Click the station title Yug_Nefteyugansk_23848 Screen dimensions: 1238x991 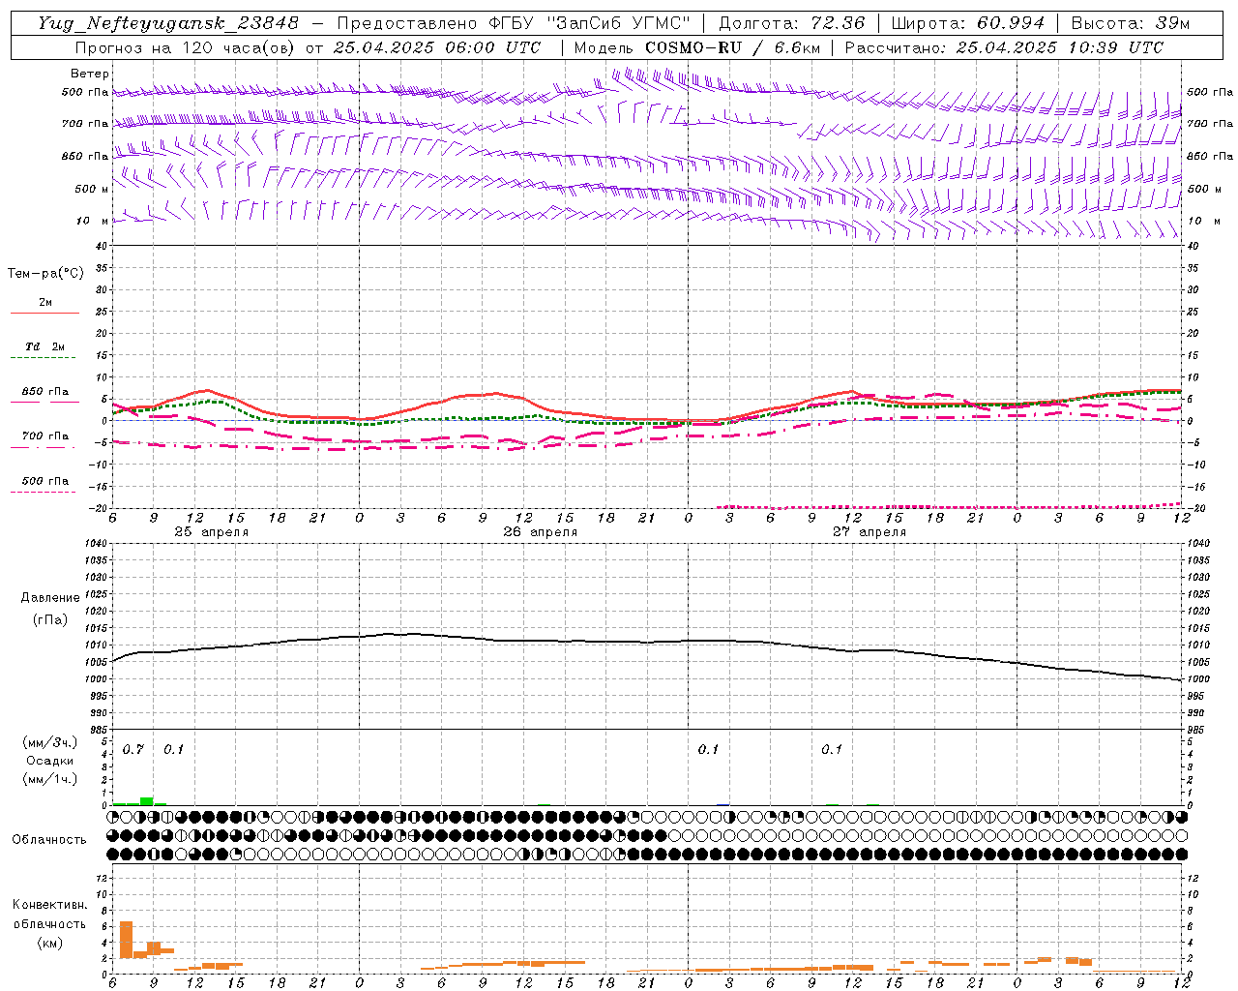tap(168, 23)
